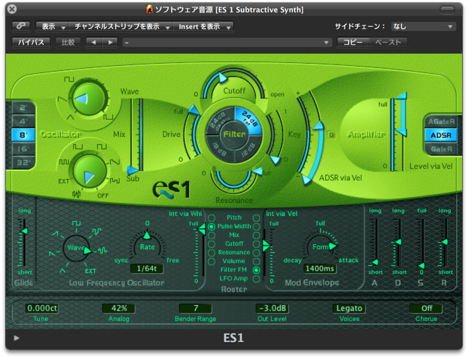Open the Chorus Off field
The image size is (468, 358).
426,308
